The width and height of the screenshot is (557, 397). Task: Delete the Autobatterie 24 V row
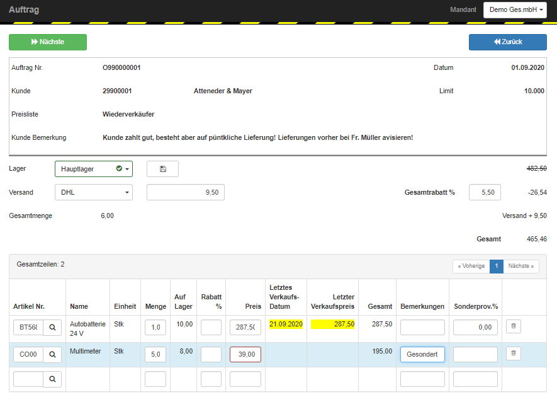tap(514, 326)
